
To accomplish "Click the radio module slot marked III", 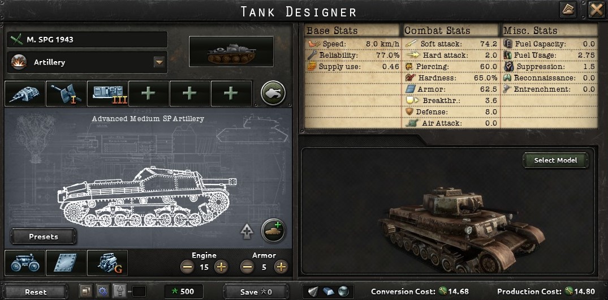I will pyautogui.click(x=107, y=93).
